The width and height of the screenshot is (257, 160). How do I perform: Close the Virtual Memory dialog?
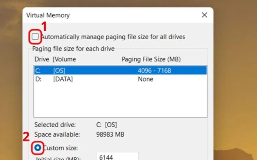click(x=204, y=15)
